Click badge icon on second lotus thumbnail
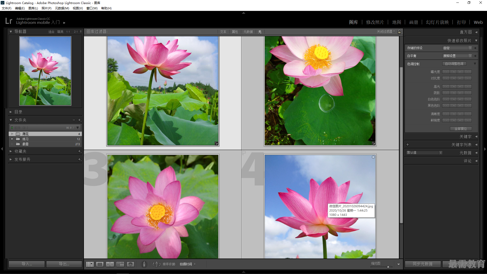The height and width of the screenshot is (274, 487). coord(374,143)
